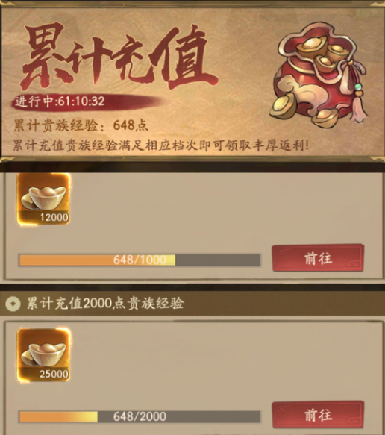This screenshot has height=435, width=385.
Task: Select the 累计充值2000点贵族经验 section header
Action: [192, 303]
